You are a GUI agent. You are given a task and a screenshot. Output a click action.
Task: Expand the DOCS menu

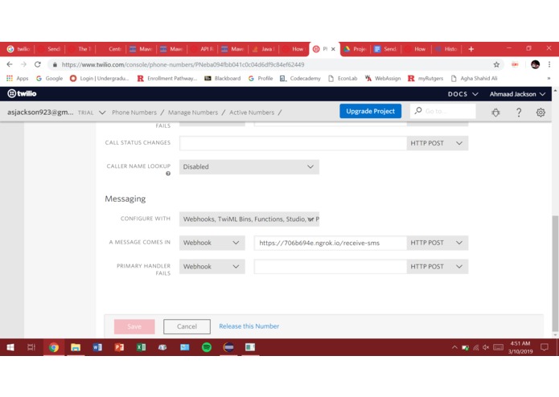(462, 94)
